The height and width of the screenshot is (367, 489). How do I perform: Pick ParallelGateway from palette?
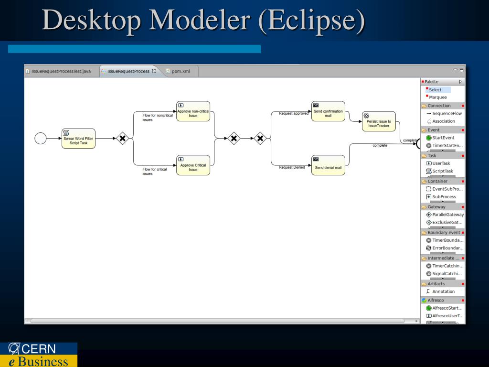click(445, 215)
